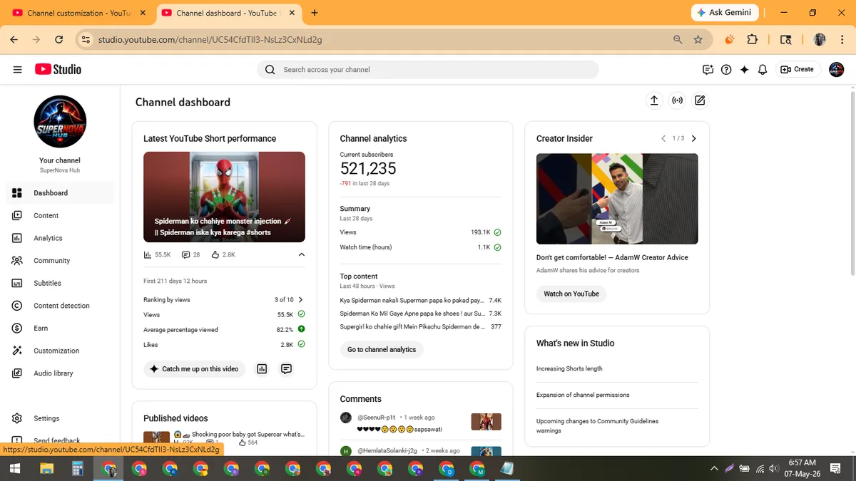Viewport: 856px width, 481px height.
Task: Click the taskbar volume speaker icon
Action: click(773, 468)
